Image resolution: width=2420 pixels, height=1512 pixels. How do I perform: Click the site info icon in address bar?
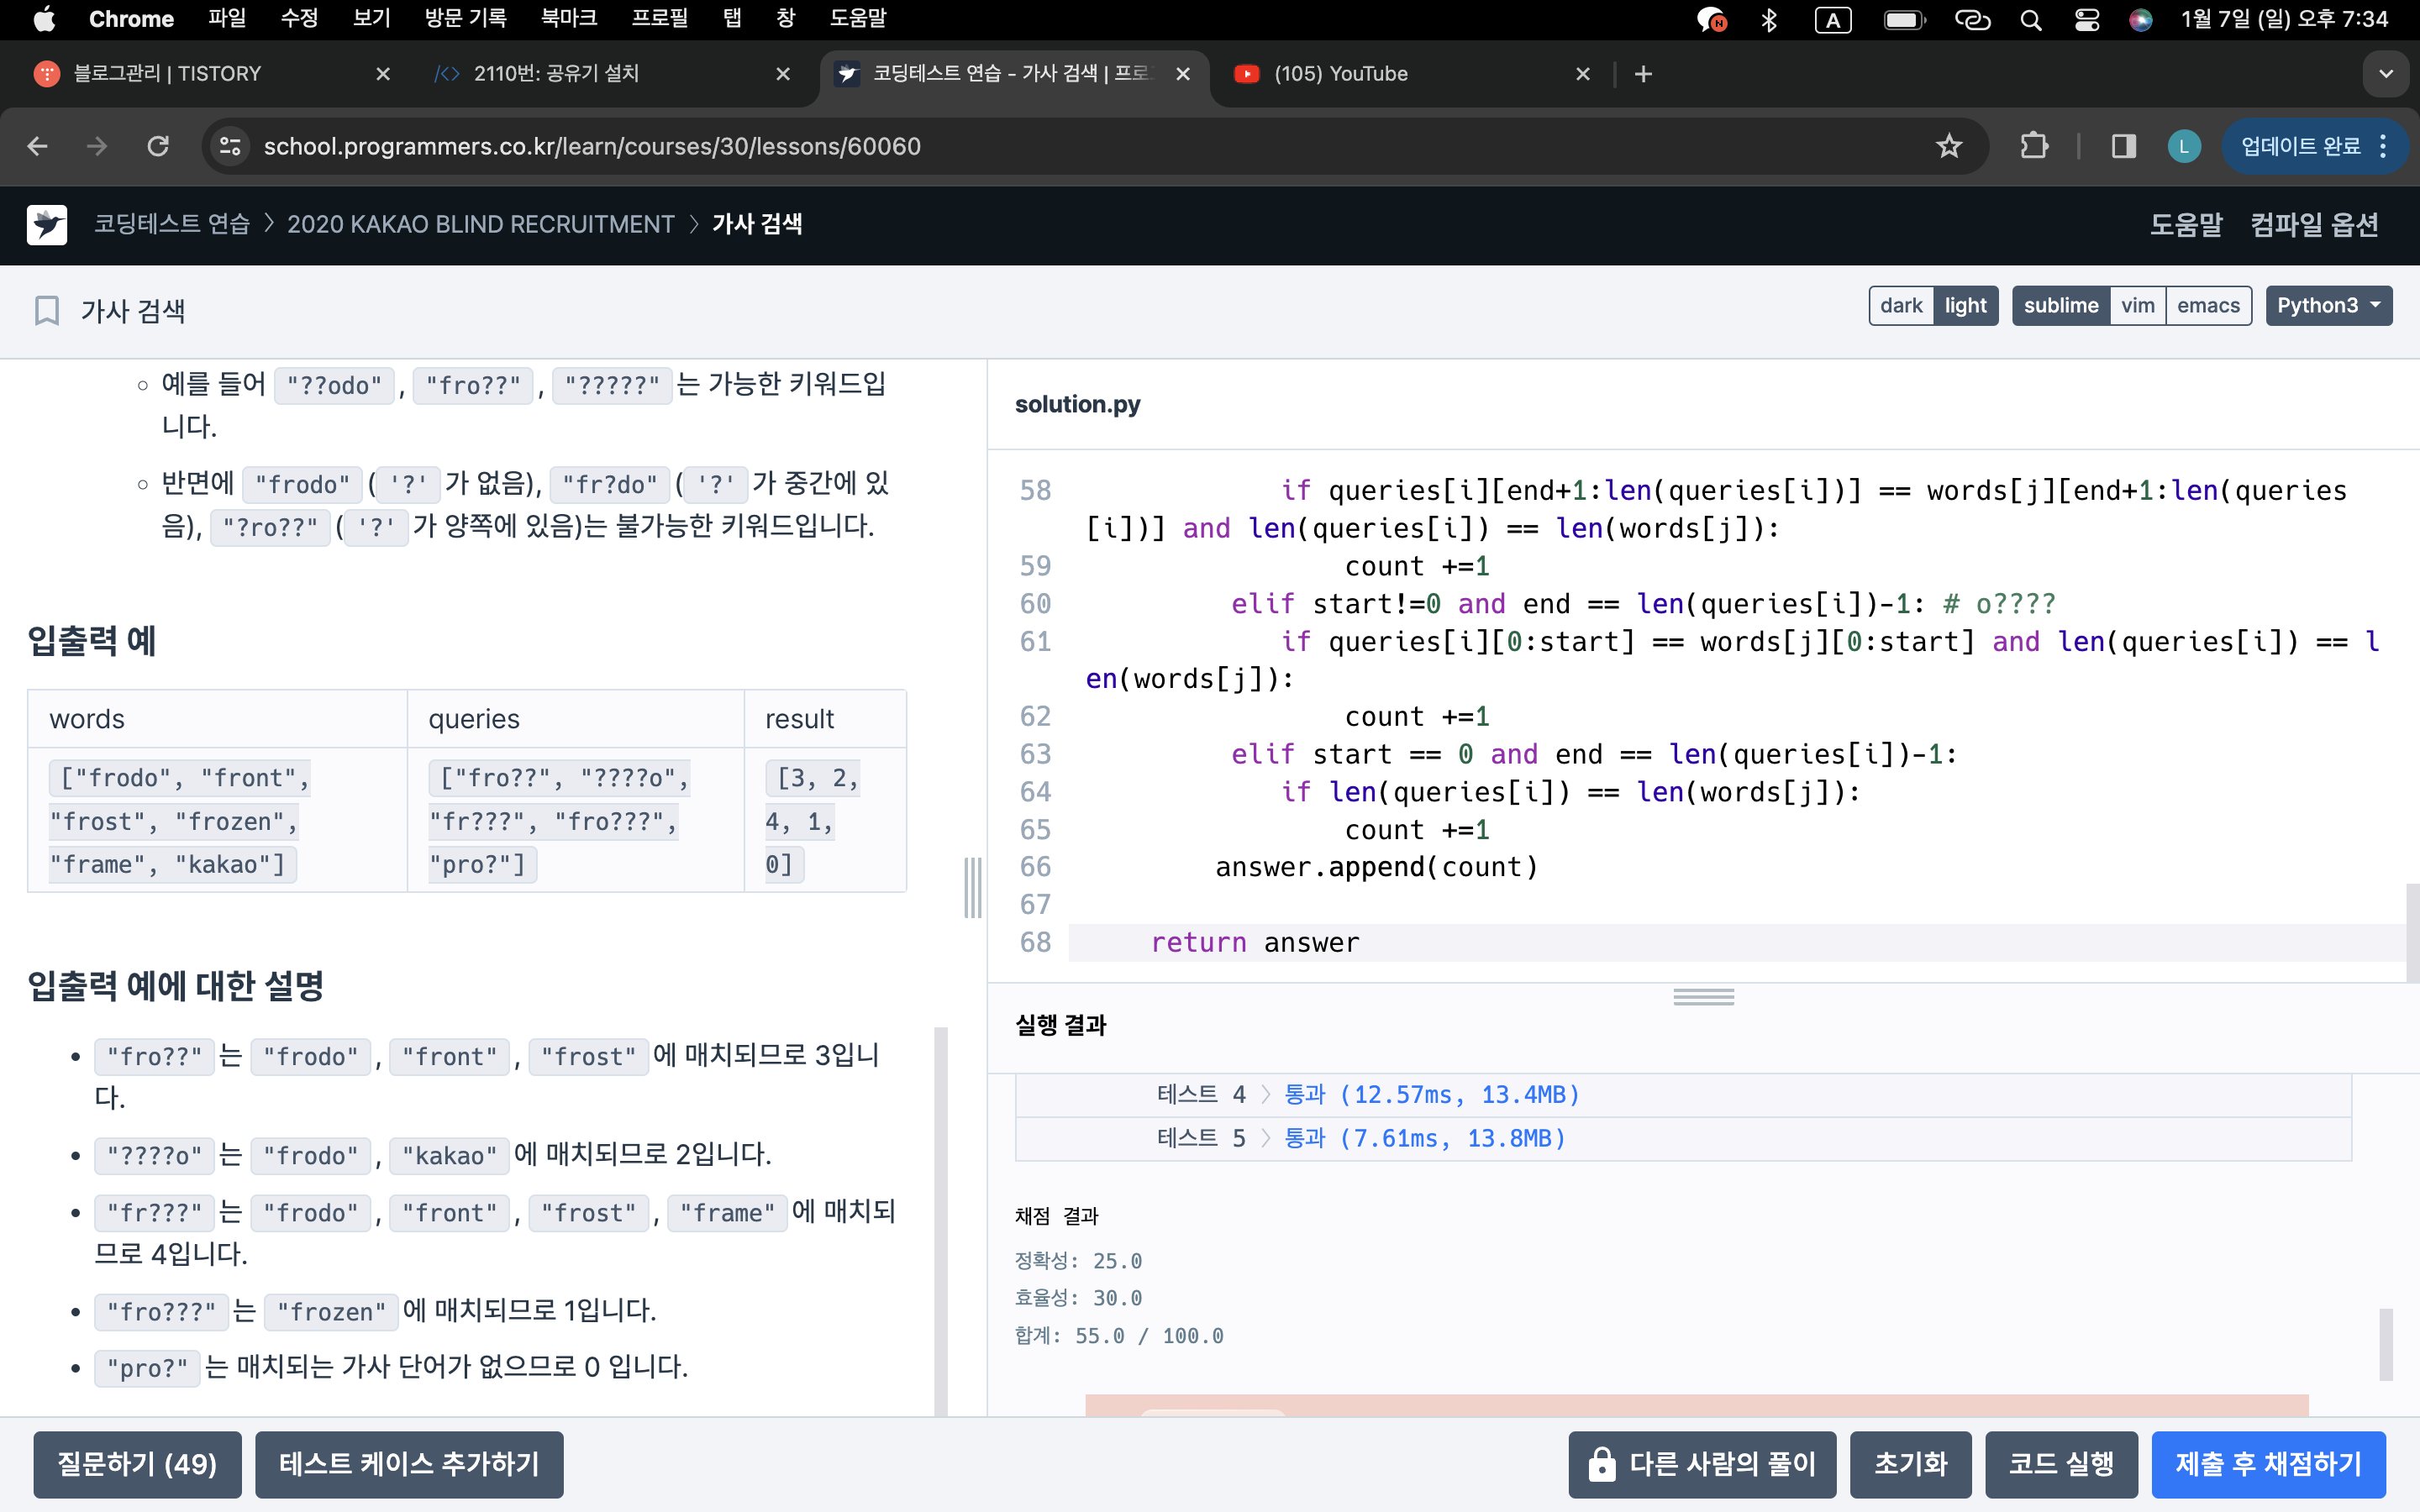pyautogui.click(x=230, y=146)
